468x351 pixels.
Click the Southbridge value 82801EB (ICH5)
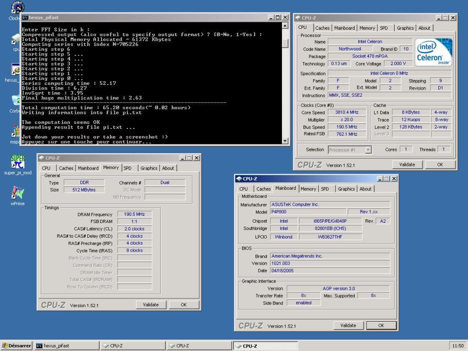pos(330,229)
